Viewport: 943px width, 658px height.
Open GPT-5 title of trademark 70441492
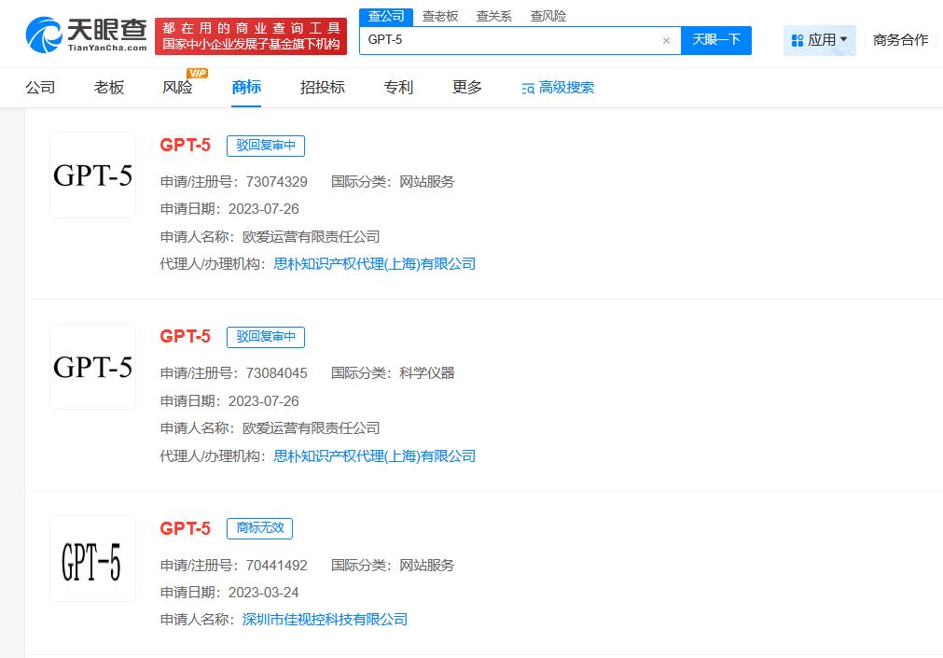click(186, 528)
